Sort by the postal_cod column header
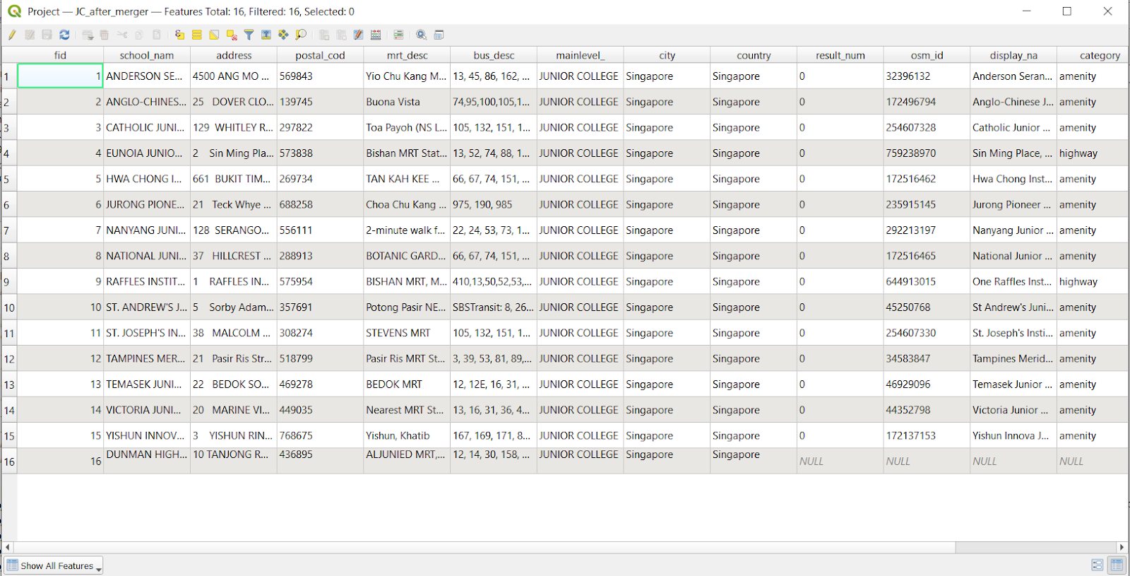1130x576 pixels. 320,55
